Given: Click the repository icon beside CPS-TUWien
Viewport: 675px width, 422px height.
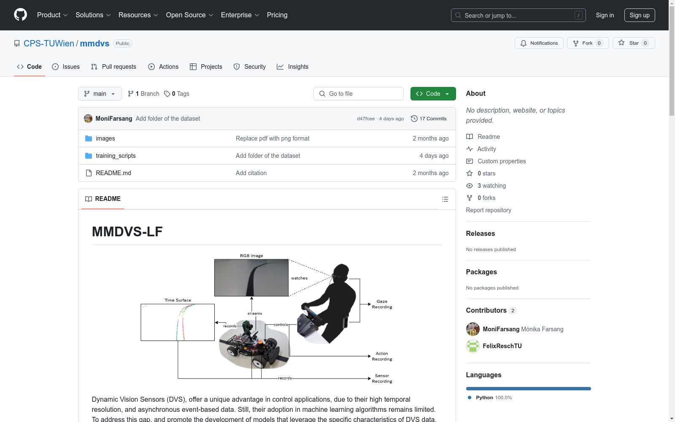Looking at the screenshot, I should coord(17,43).
